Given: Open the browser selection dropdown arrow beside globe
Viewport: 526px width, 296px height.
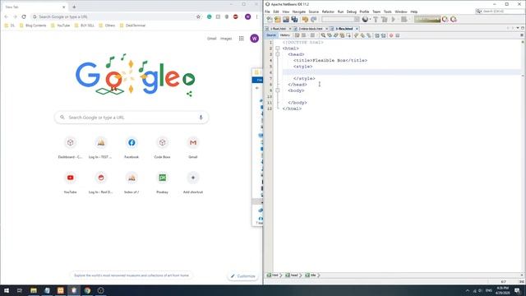Looking at the screenshot, I should pyautogui.click(x=370, y=20).
